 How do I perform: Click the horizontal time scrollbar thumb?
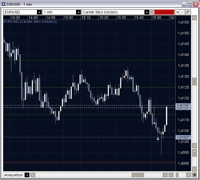point(138,175)
